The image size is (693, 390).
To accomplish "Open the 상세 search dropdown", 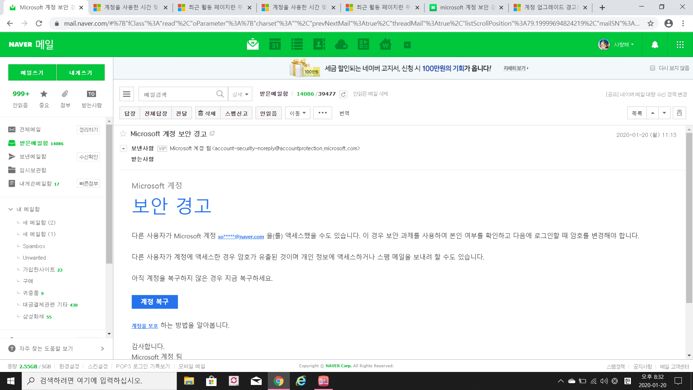I will [240, 94].
